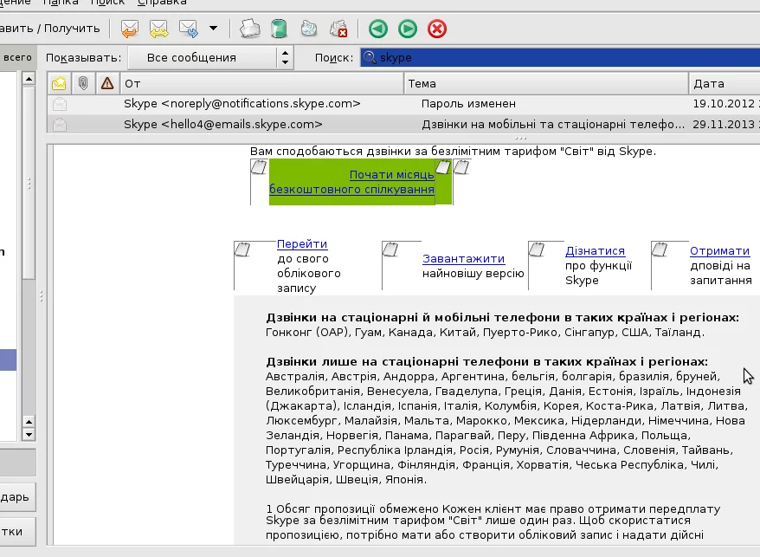Open the Справка menu

click(162, 3)
